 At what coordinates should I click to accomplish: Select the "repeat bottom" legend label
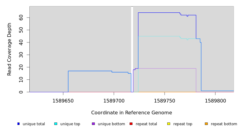coord(224,124)
